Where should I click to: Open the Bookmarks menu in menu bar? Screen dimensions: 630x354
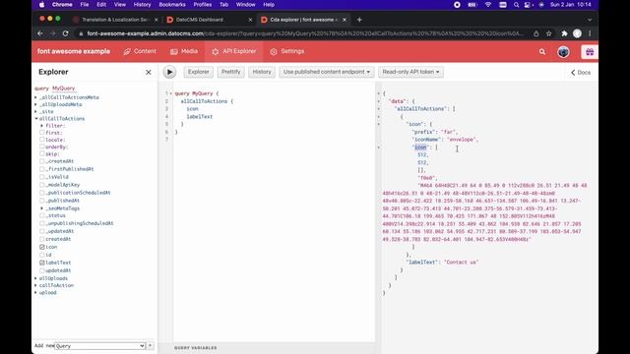coord(172,5)
